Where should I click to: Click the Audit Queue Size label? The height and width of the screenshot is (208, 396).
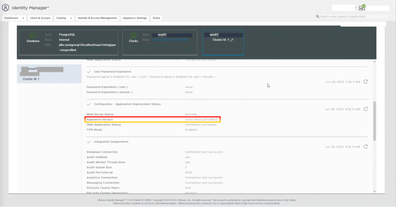click(x=99, y=167)
